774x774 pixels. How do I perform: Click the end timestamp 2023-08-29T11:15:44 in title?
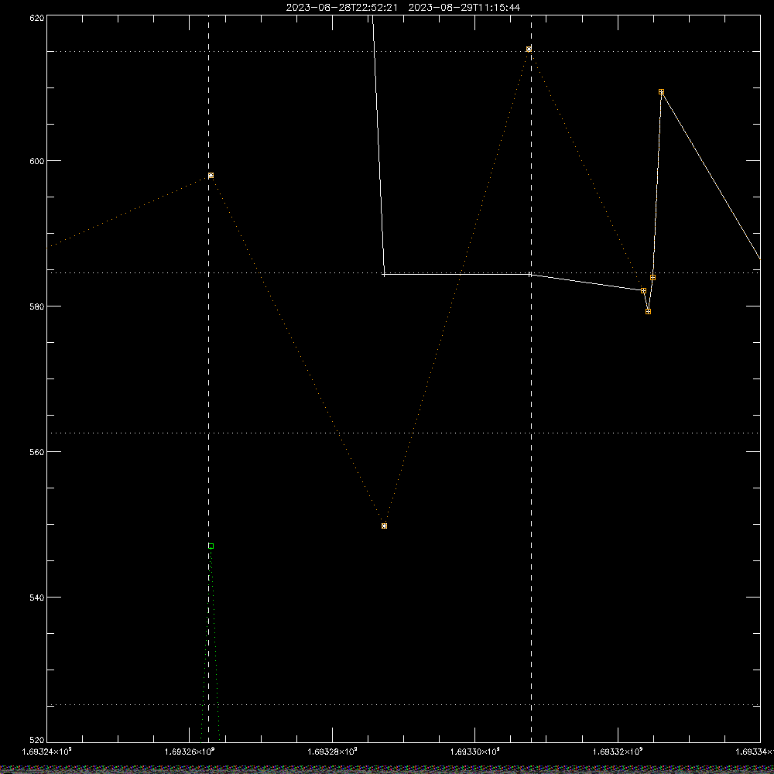(x=464, y=8)
